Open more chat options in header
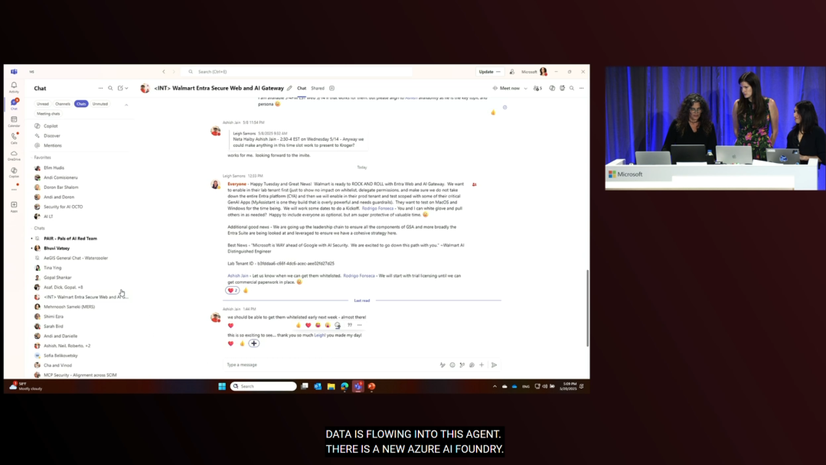 [x=582, y=89]
